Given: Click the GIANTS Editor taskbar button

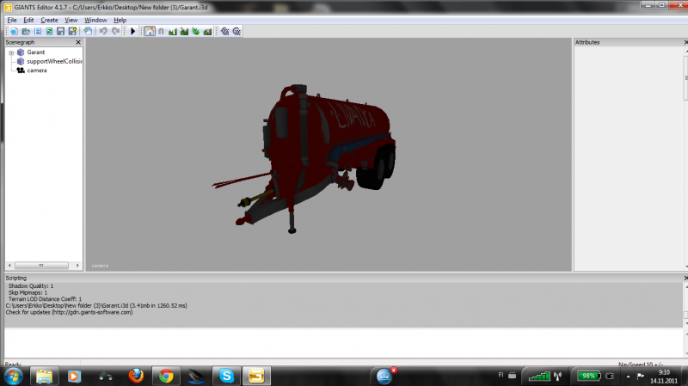Looking at the screenshot, I should [256, 376].
